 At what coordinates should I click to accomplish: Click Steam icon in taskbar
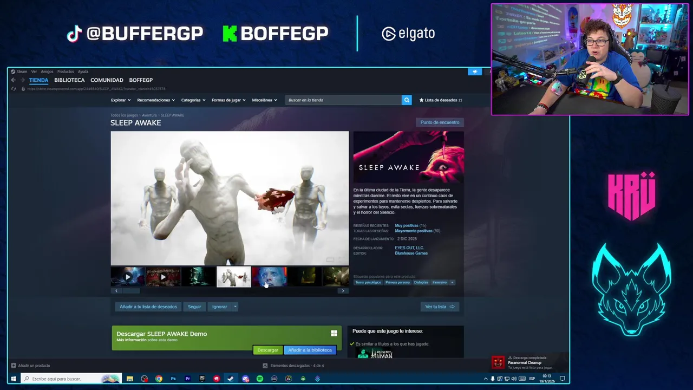(231, 379)
